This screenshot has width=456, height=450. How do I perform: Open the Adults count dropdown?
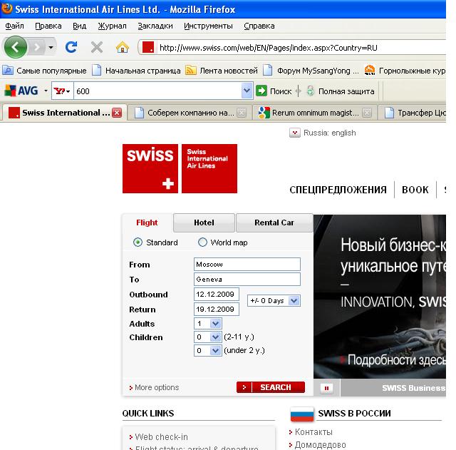coord(208,323)
